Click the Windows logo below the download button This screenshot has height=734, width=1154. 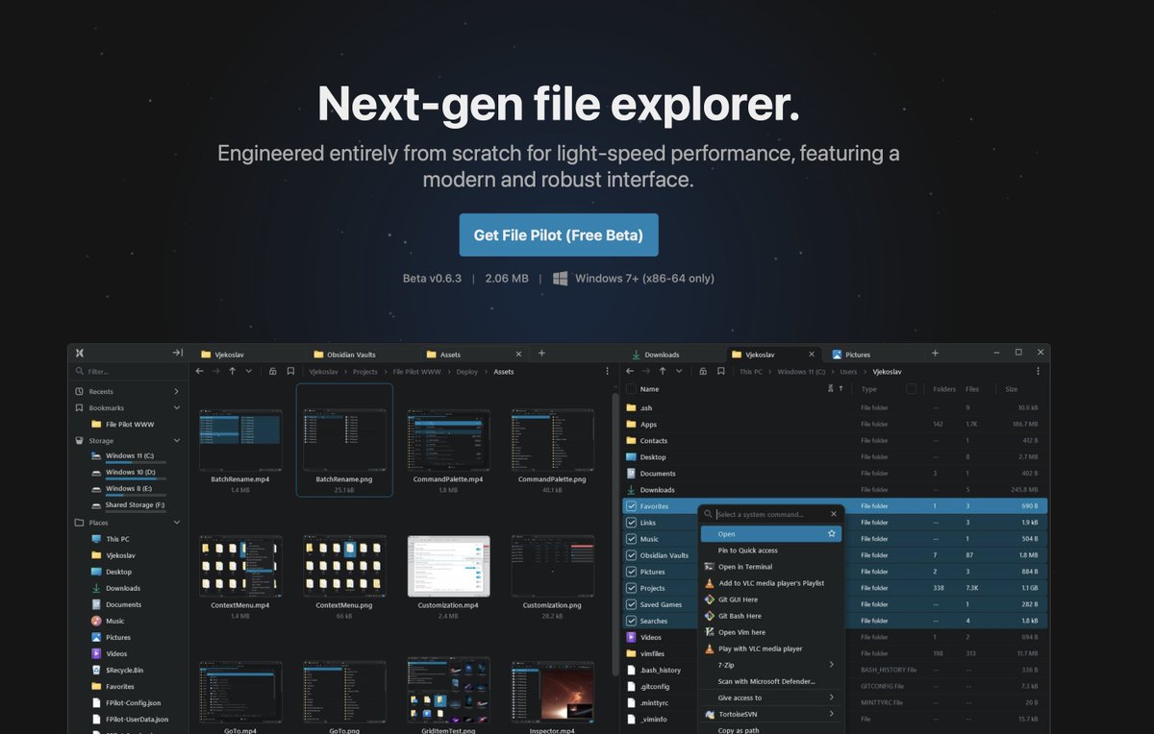point(560,279)
